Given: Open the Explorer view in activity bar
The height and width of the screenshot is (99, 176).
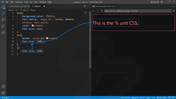Looking at the screenshot, I should click(x=3, y=7).
